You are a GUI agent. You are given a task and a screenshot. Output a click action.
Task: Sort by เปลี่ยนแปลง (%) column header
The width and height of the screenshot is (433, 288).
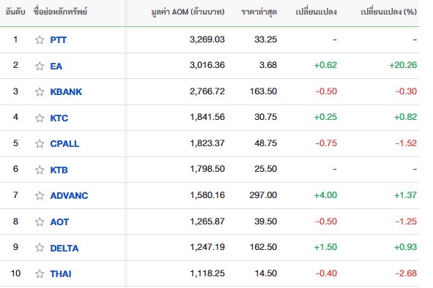pos(388,12)
